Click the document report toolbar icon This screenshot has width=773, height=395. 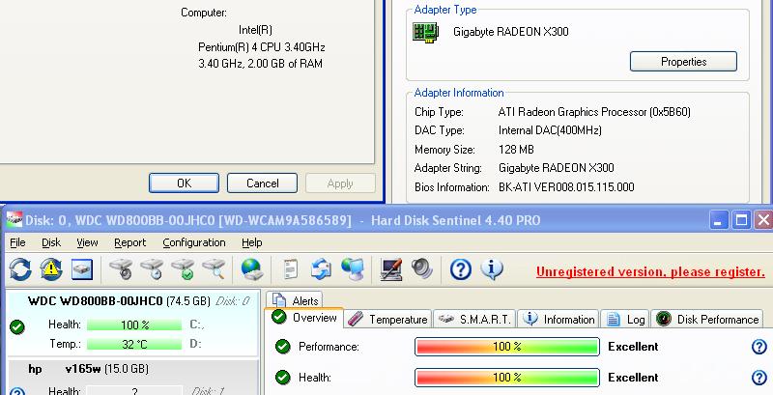(291, 269)
